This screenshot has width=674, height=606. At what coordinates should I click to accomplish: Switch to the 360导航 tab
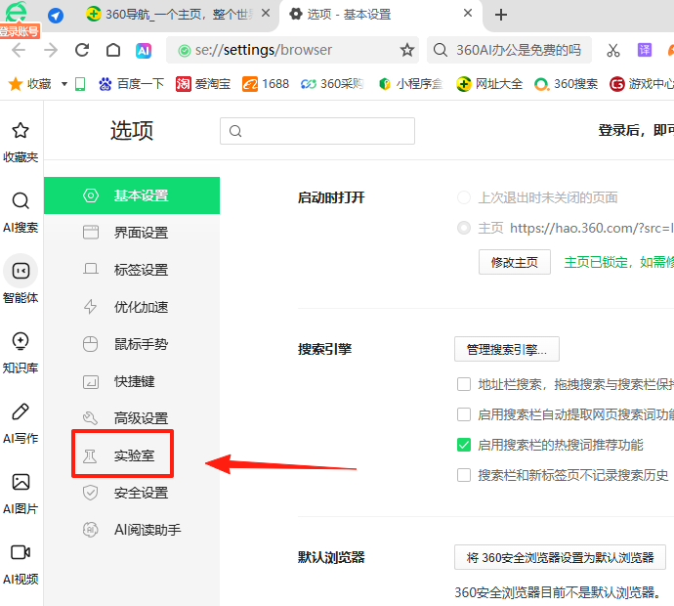point(169,15)
